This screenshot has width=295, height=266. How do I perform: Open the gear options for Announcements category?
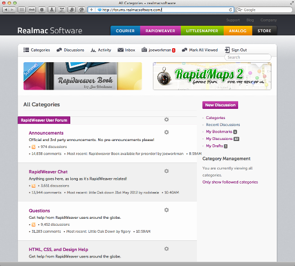pos(166,132)
